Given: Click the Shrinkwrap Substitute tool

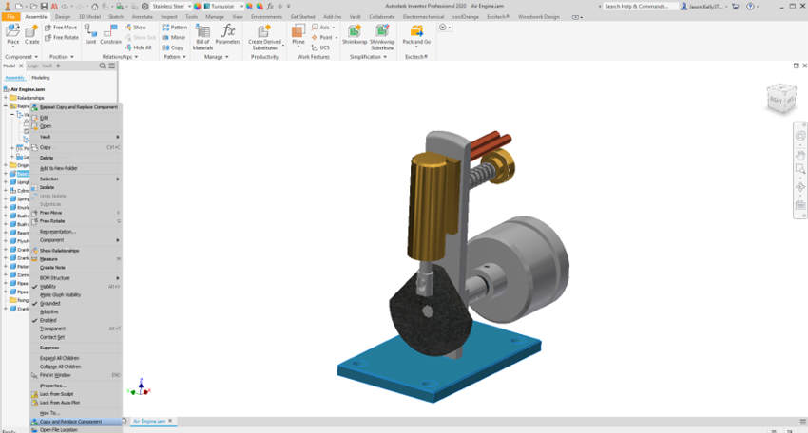Looking at the screenshot, I should click(382, 36).
